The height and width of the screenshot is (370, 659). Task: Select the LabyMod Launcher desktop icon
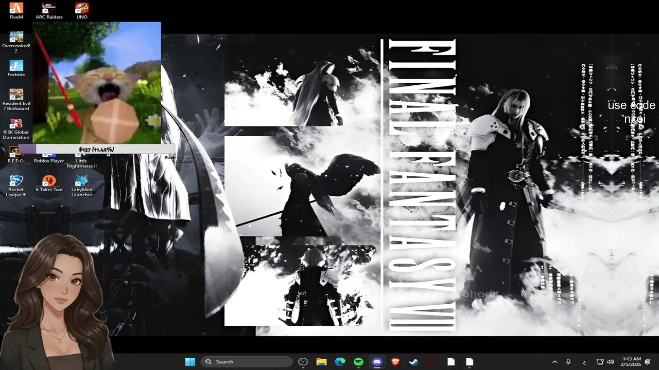(x=82, y=186)
